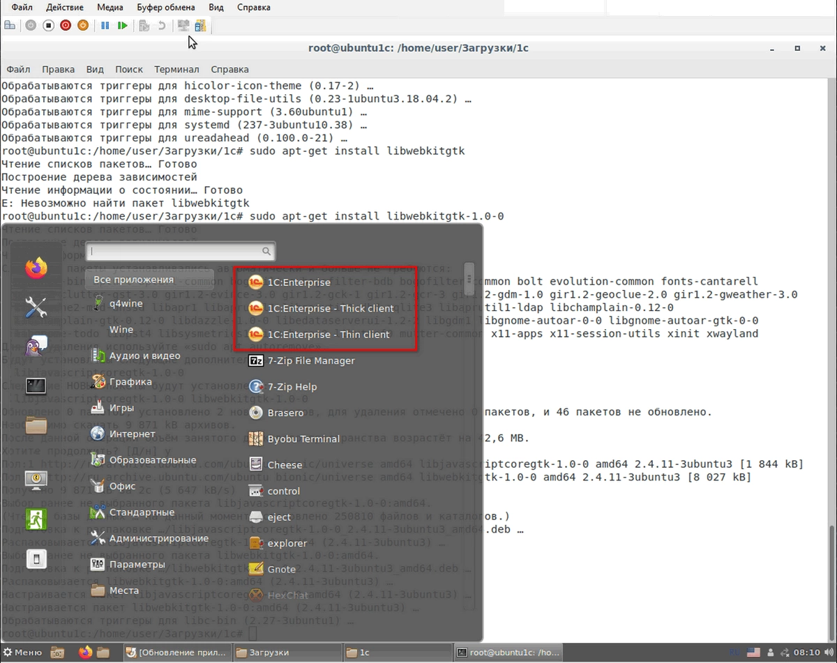837x663 pixels.
Task: Turn off the VM with the stop icon
Action: 48,25
